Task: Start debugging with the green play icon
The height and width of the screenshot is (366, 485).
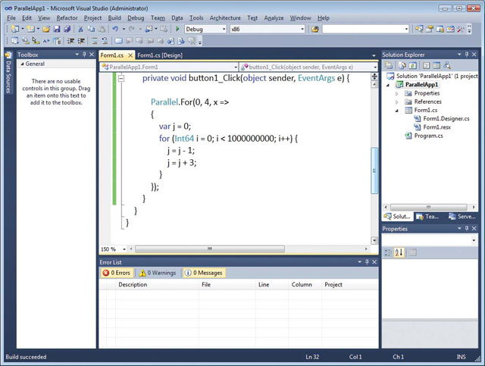Action: [x=177, y=29]
